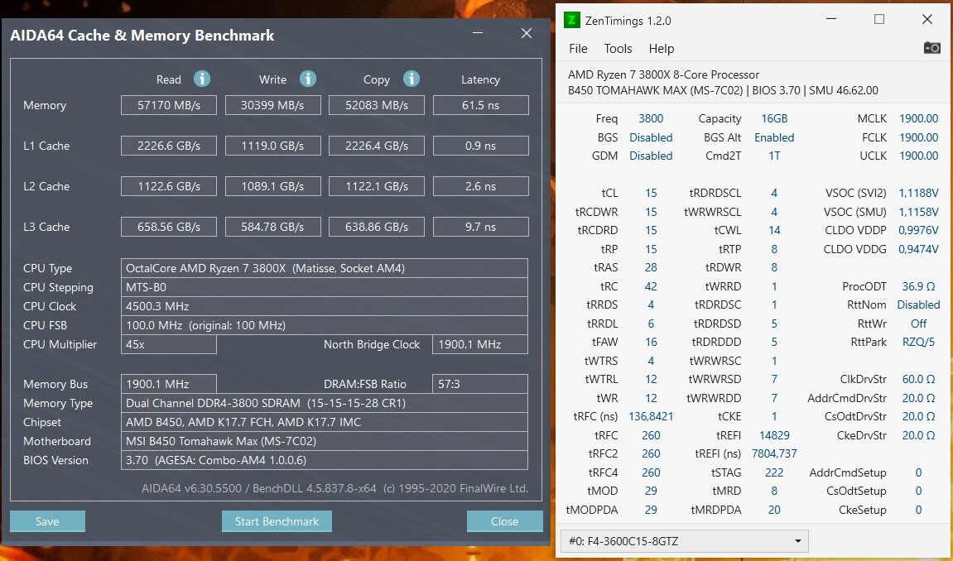Click the DRAM:FSB Ratio field 57:3
953x561 pixels.
(480, 384)
